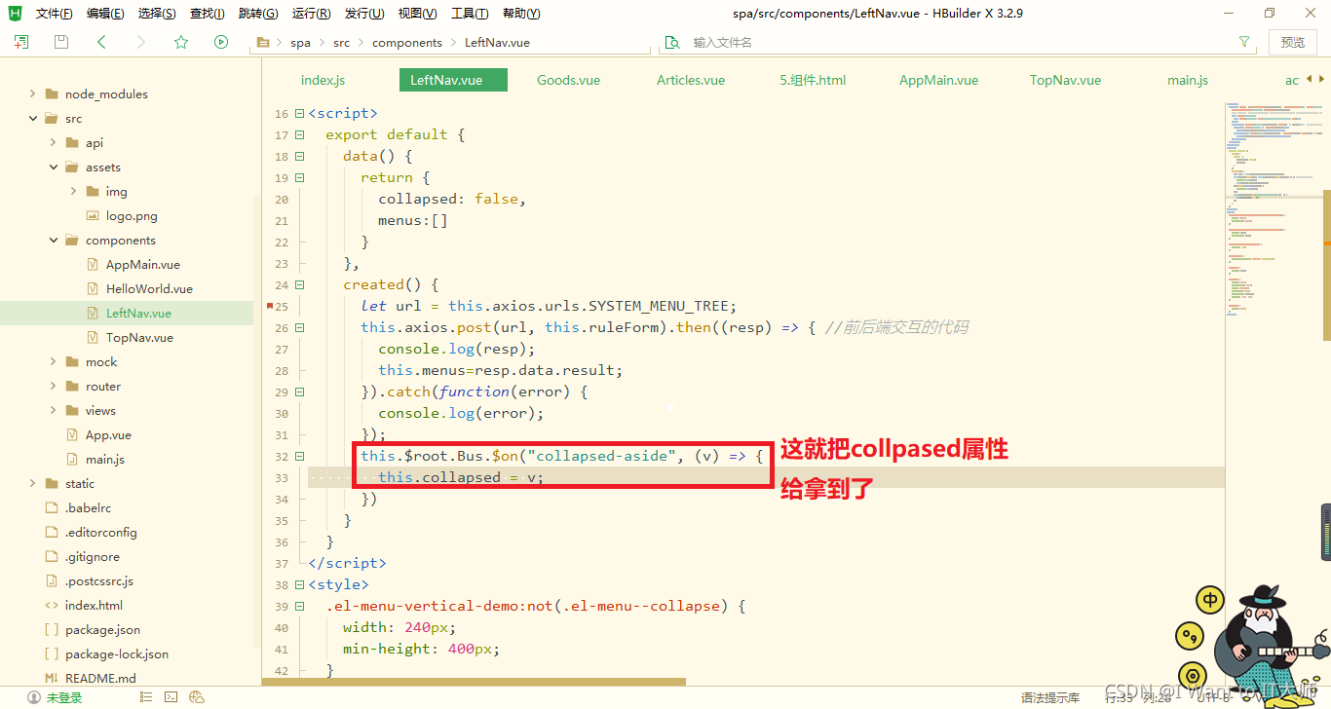The height and width of the screenshot is (709, 1331).
Task: Fold the script block at line 16
Action: point(300,113)
